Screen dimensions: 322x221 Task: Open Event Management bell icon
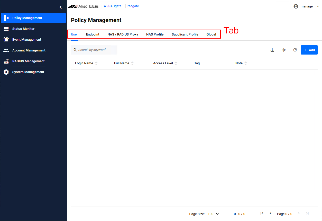[6, 40]
